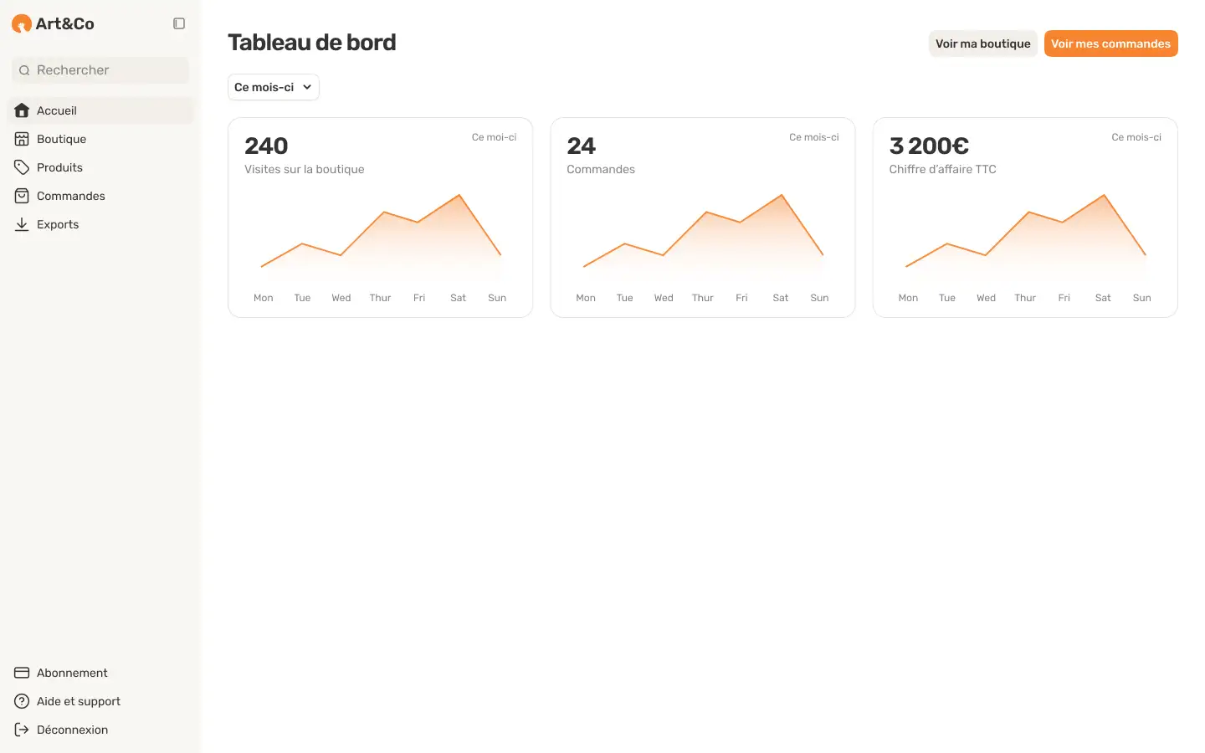The width and height of the screenshot is (1205, 753).
Task: Click the Voir ma boutique button
Action: [x=982, y=44]
